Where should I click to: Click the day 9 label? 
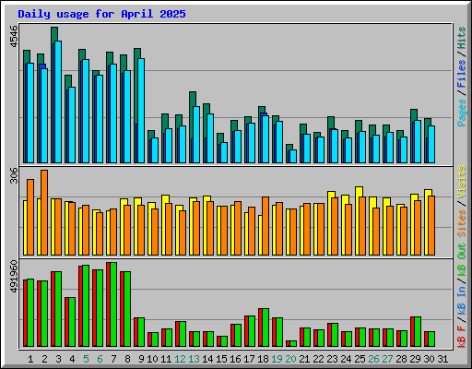pos(141,359)
